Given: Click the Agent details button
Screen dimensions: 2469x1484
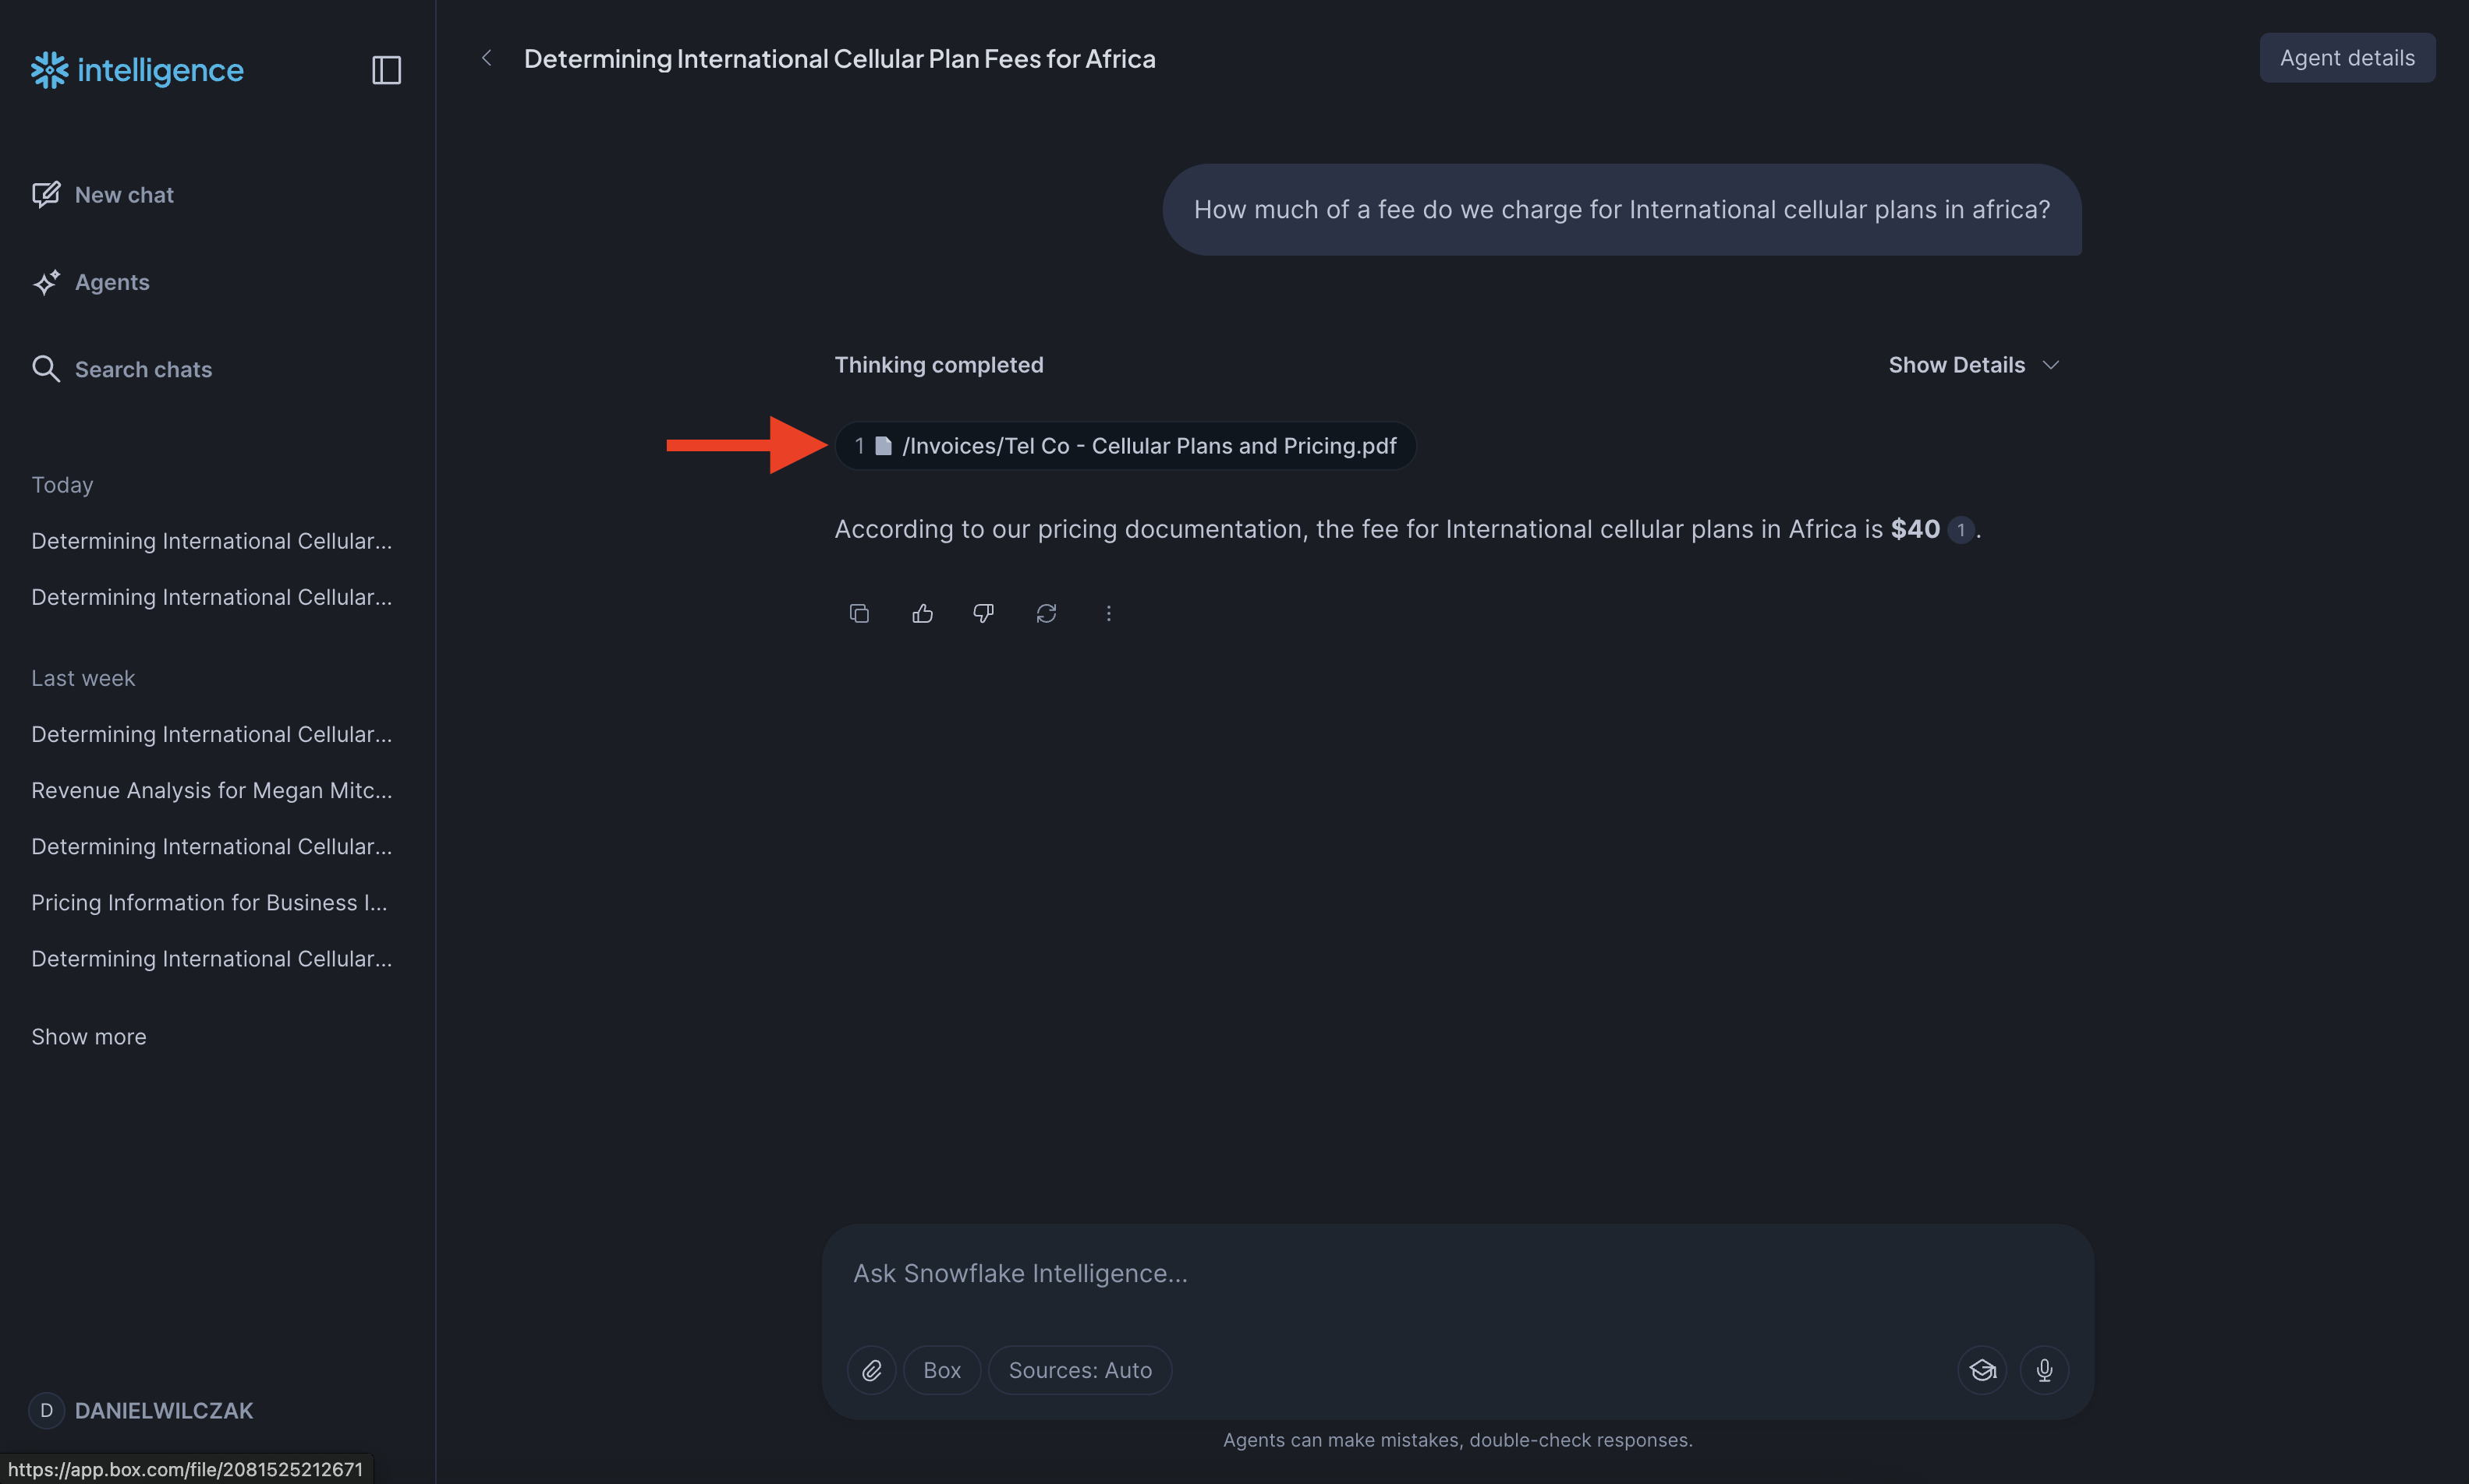Looking at the screenshot, I should click(x=2346, y=58).
